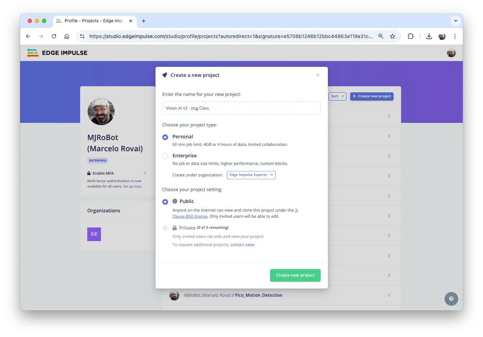Image resolution: width=483 pixels, height=337 pixels.
Task: Open the user avatar menu in header
Action: [451, 53]
